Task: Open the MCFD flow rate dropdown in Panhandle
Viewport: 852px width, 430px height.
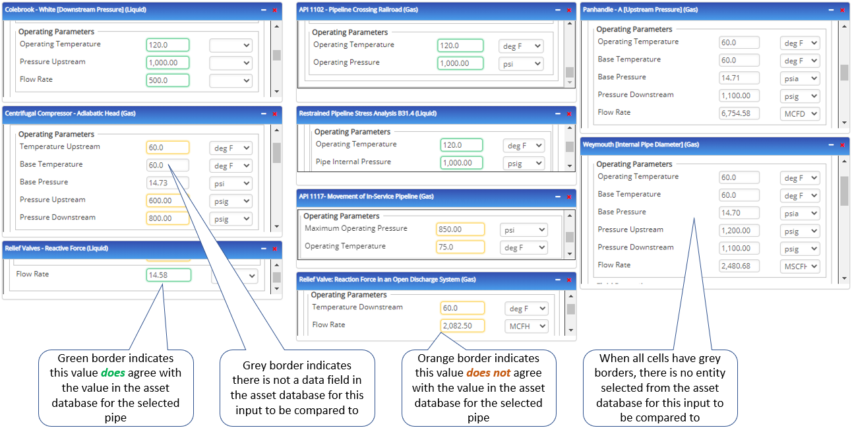Action: [x=800, y=113]
